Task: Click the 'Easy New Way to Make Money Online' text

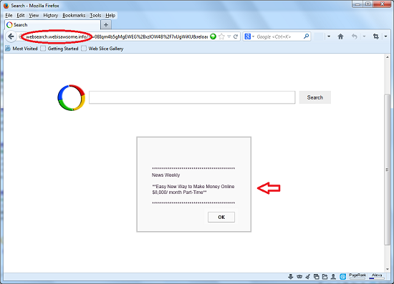Action: tap(196, 187)
